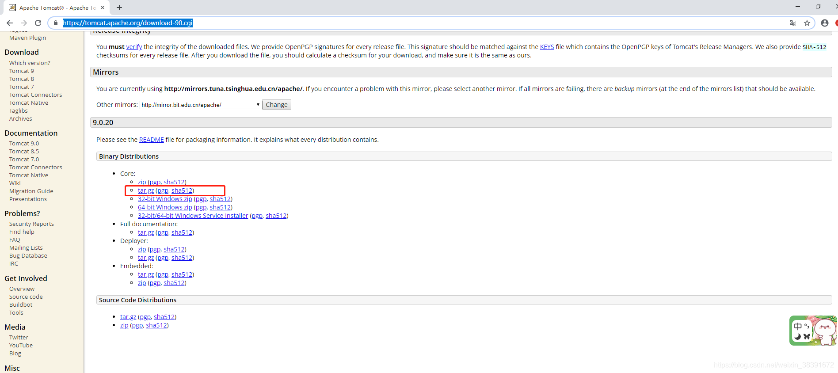Open the YouTube media link
The height and width of the screenshot is (373, 838).
[x=21, y=346]
